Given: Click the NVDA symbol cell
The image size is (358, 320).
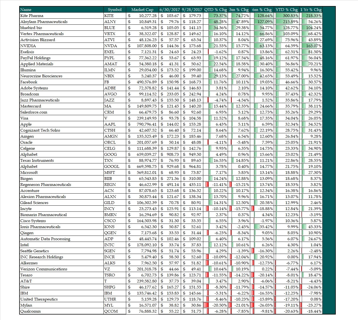Looking at the screenshot, I should (x=111, y=46).
